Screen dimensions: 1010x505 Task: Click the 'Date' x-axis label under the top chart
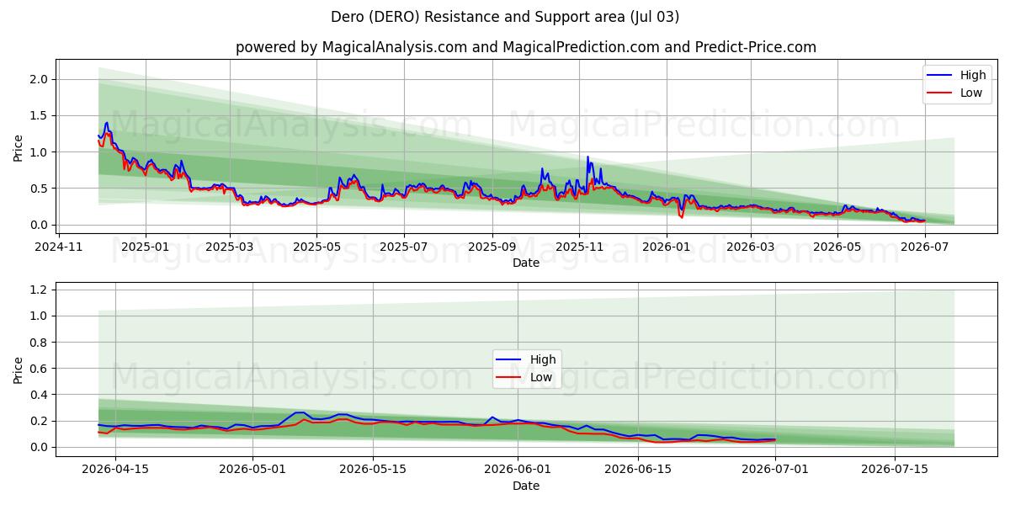pos(526,263)
